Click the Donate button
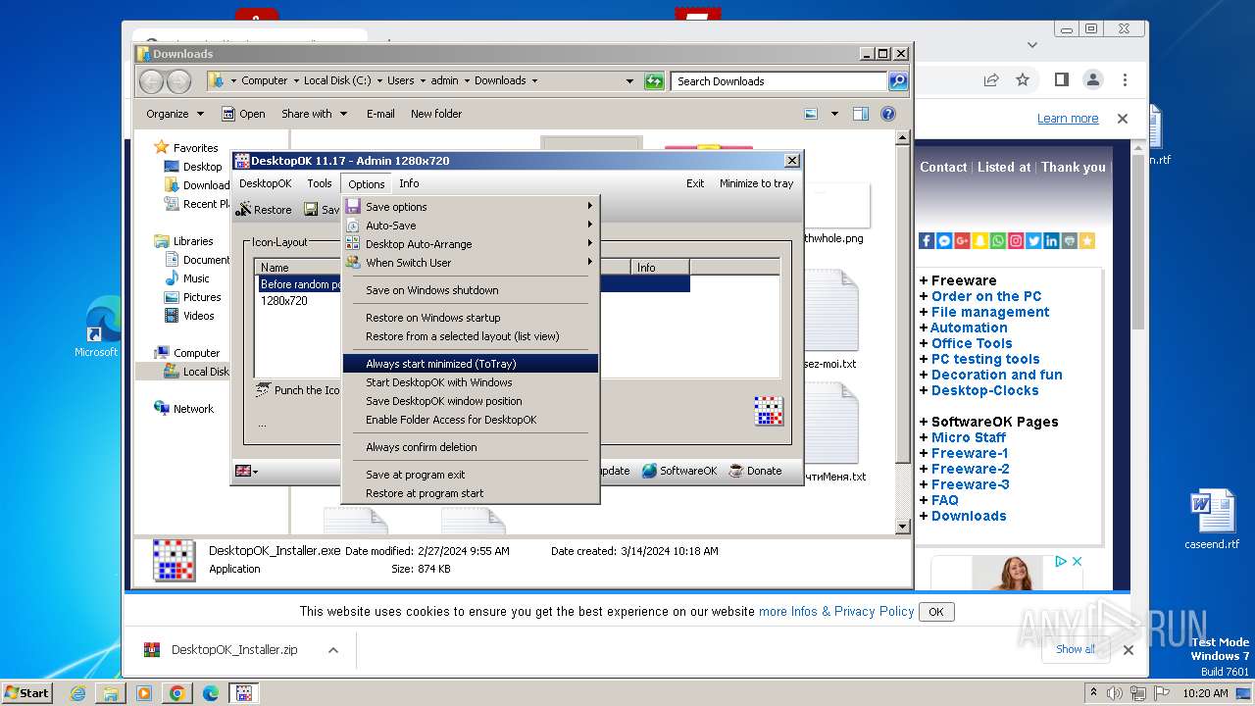The width and height of the screenshot is (1255, 706). click(x=754, y=471)
